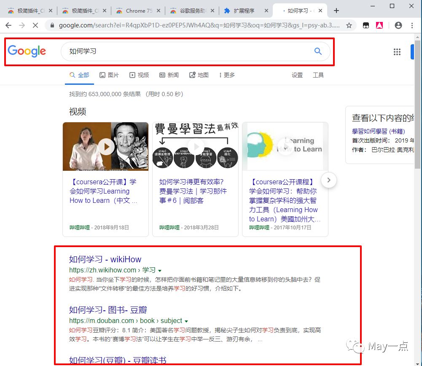Click the Google logo

27,51
